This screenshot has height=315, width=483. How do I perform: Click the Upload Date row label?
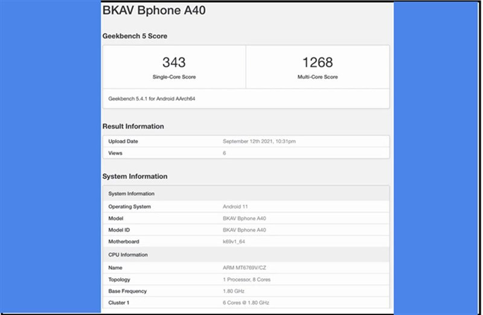click(x=124, y=142)
